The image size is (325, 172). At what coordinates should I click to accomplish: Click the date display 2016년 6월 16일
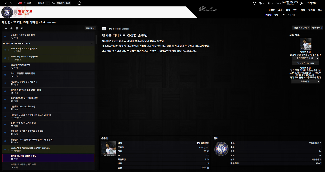point(290,2)
